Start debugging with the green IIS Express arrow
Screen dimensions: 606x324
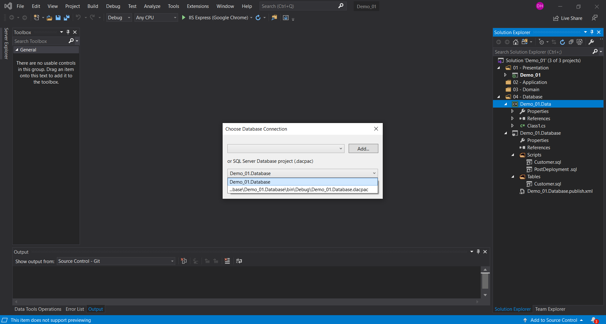coord(183,18)
